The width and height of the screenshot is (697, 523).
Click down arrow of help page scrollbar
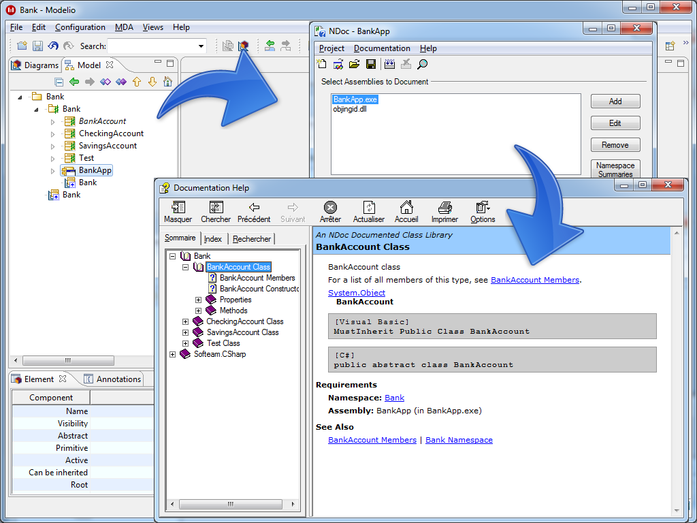click(x=677, y=511)
